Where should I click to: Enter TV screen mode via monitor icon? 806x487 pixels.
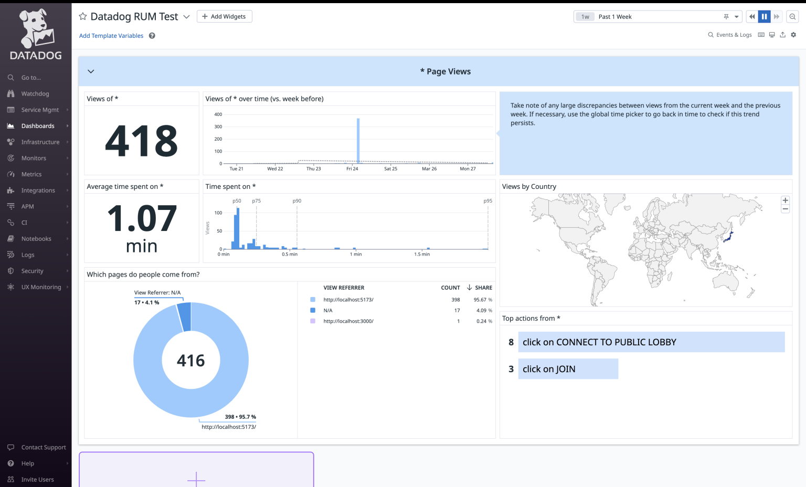point(772,34)
